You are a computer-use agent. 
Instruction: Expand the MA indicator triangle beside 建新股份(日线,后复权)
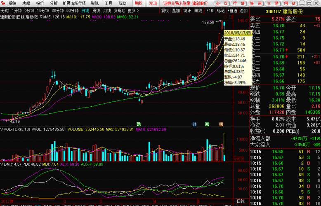click(41, 17)
